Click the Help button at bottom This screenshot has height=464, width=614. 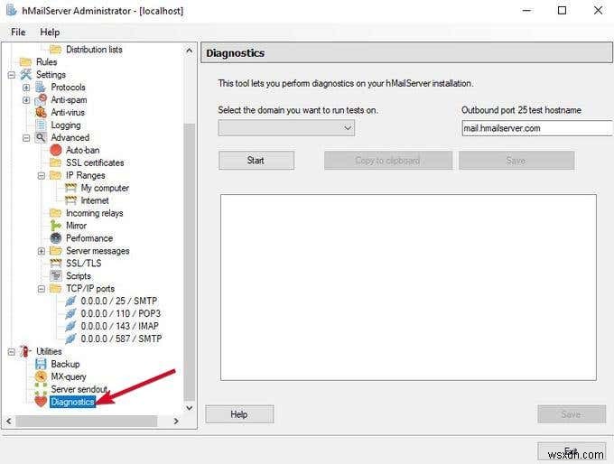pyautogui.click(x=239, y=414)
